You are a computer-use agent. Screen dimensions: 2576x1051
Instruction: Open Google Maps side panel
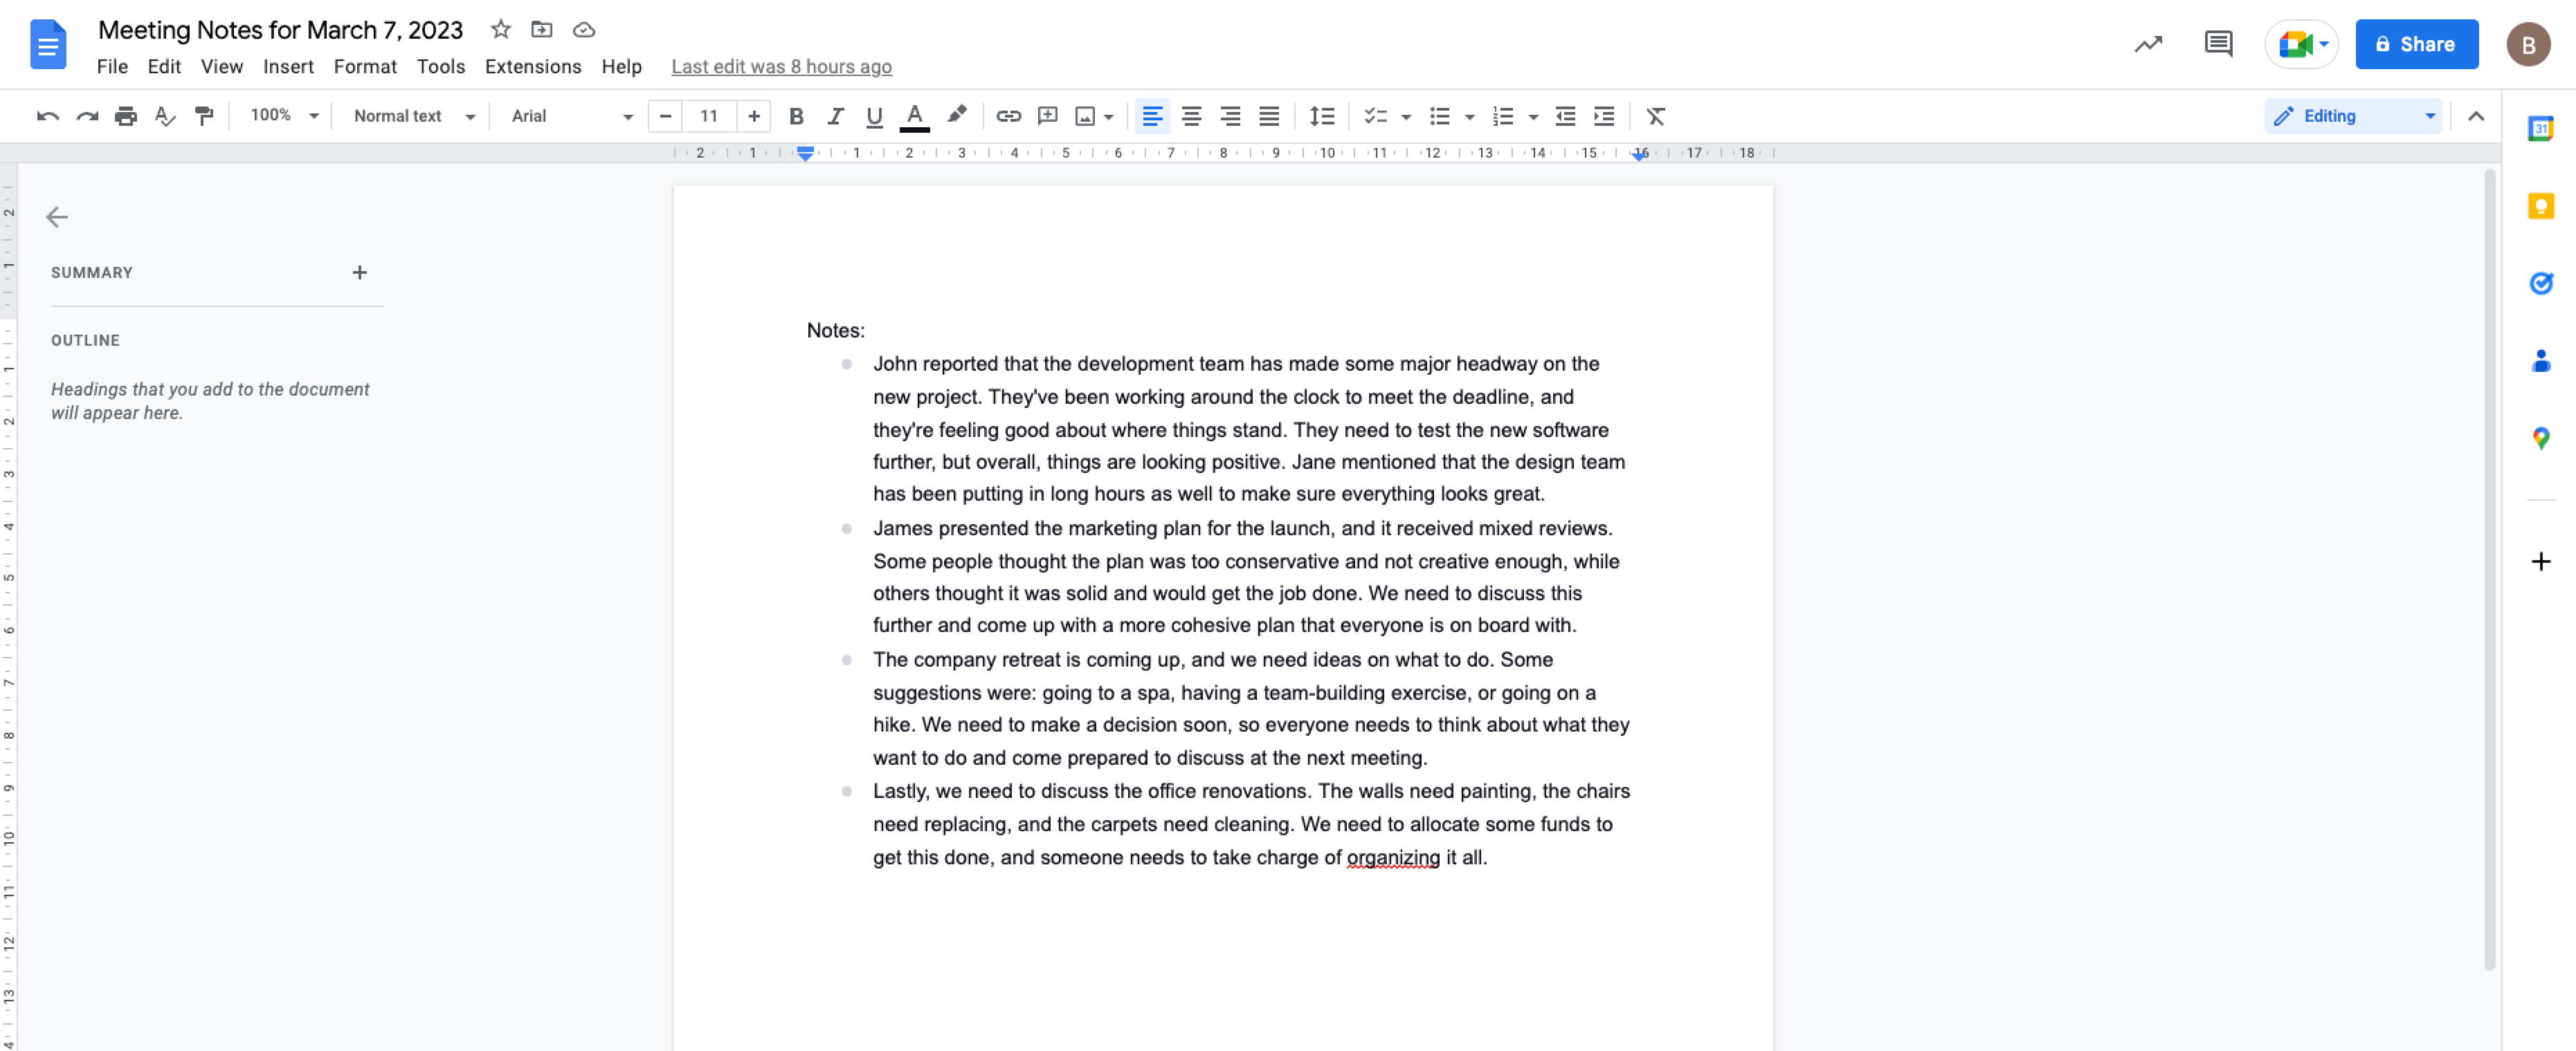(x=2540, y=438)
